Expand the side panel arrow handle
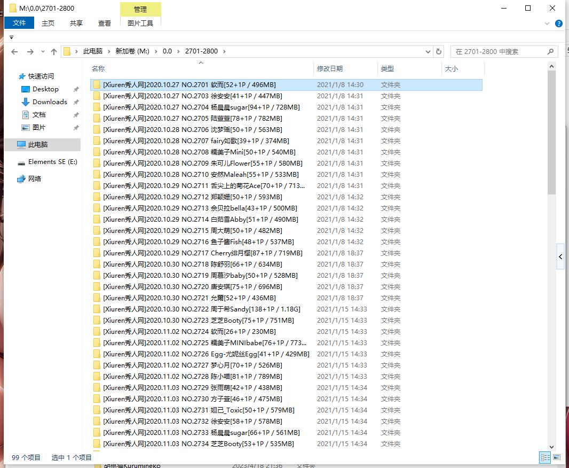 click(x=560, y=256)
